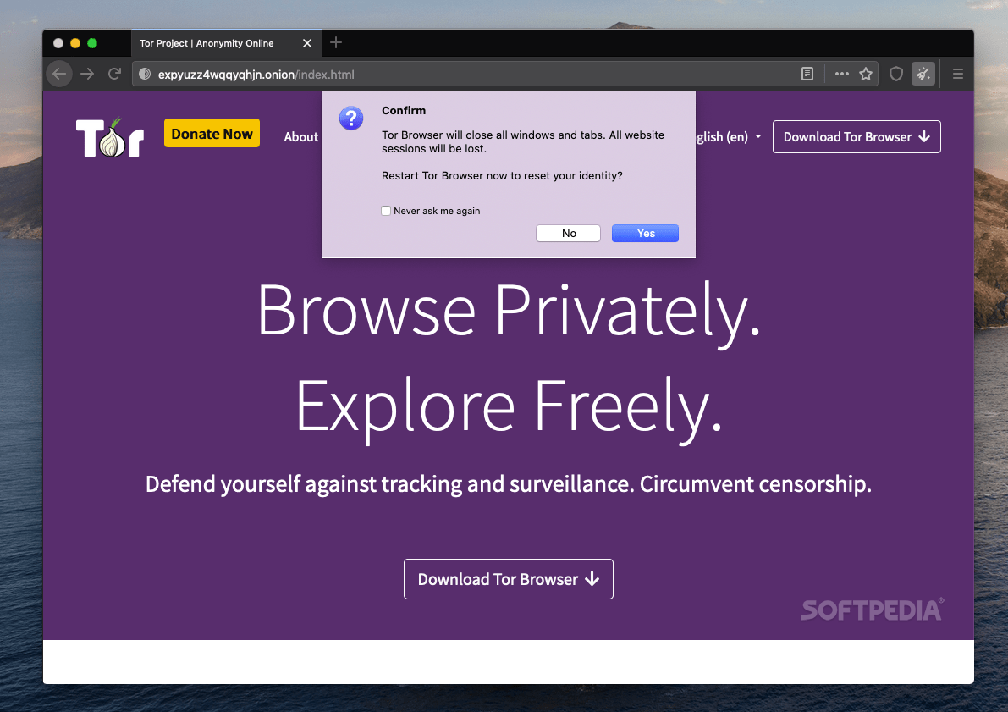
Task: Click the Confirm dialog title
Action: click(x=404, y=111)
